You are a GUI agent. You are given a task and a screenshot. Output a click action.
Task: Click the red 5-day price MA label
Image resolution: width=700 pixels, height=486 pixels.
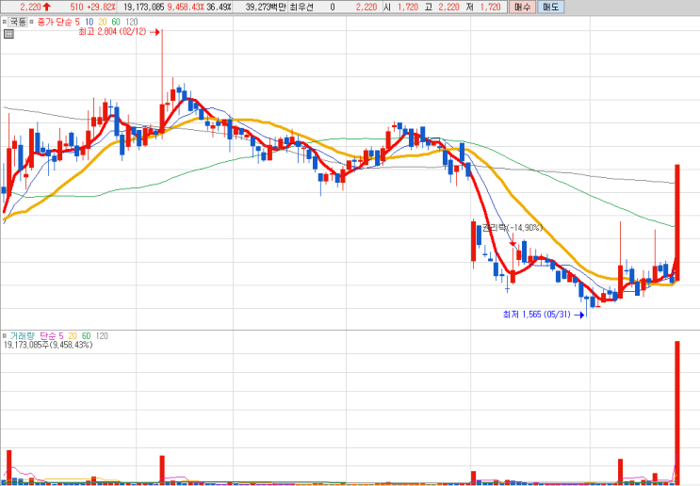[x=77, y=22]
